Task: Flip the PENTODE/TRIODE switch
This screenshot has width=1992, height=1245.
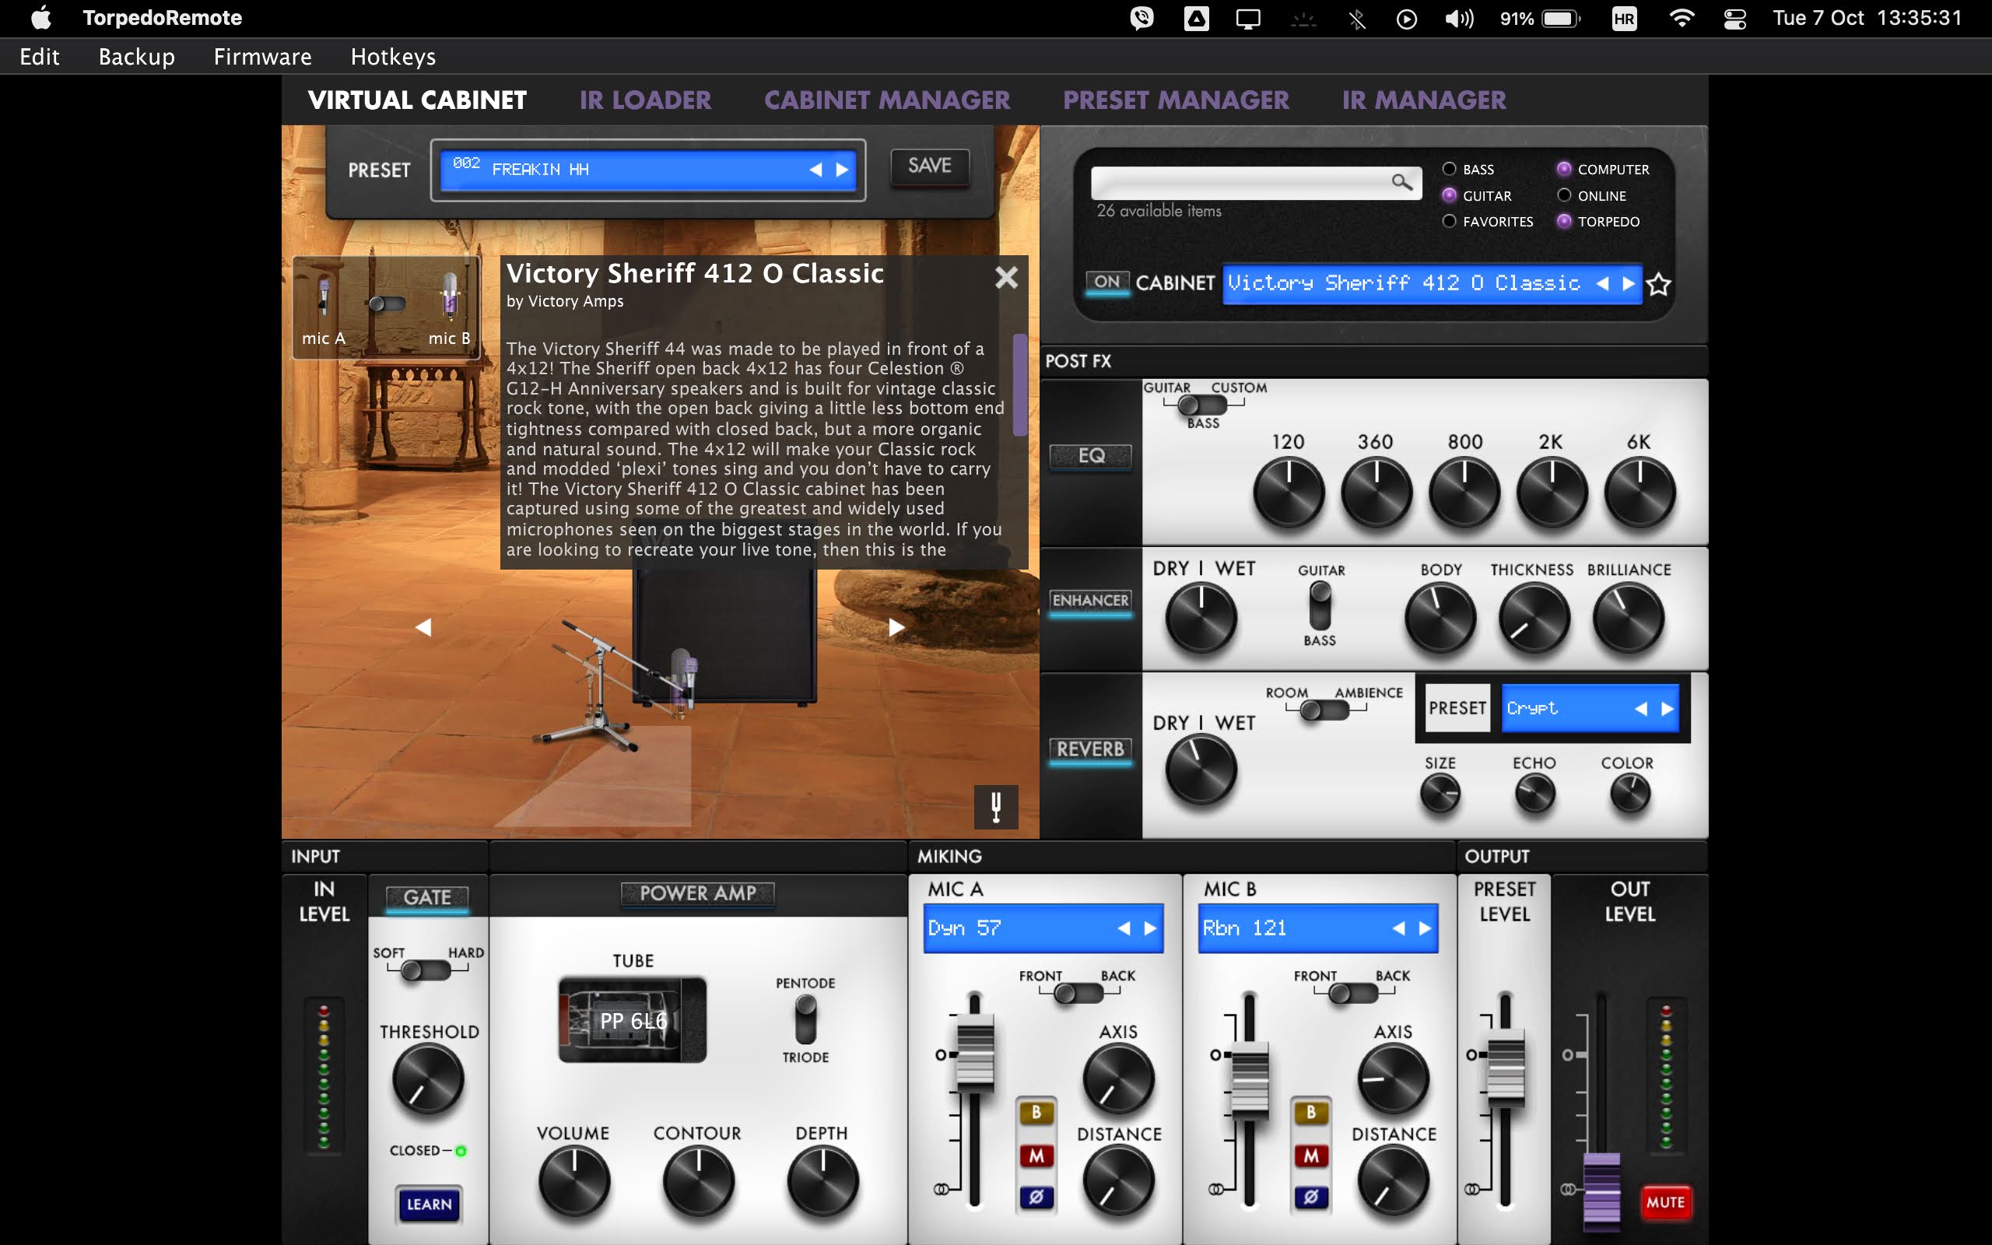Action: click(805, 1019)
